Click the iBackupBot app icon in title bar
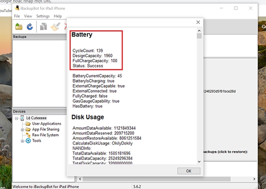266x189 pixels. (17, 8)
